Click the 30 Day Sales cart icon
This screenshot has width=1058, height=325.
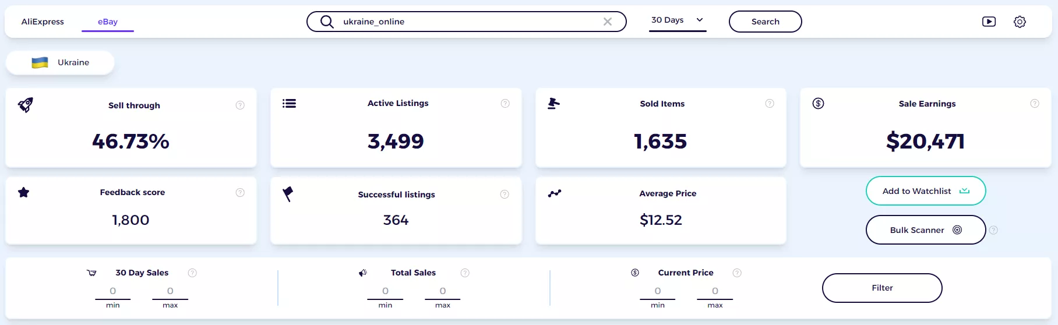point(91,273)
